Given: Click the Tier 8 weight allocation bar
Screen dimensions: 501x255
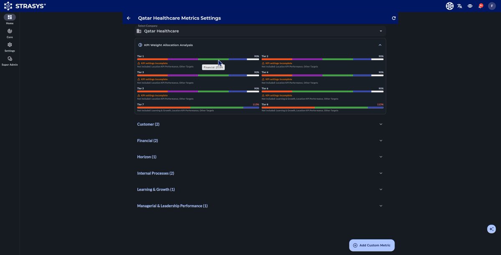Looking at the screenshot, I should (x=323, y=107).
